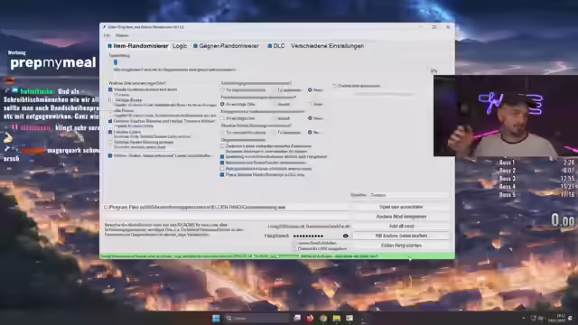Viewport: 578px width, 325px height.
Task: Click the taskbar search magnifier icon
Action: tap(229, 318)
